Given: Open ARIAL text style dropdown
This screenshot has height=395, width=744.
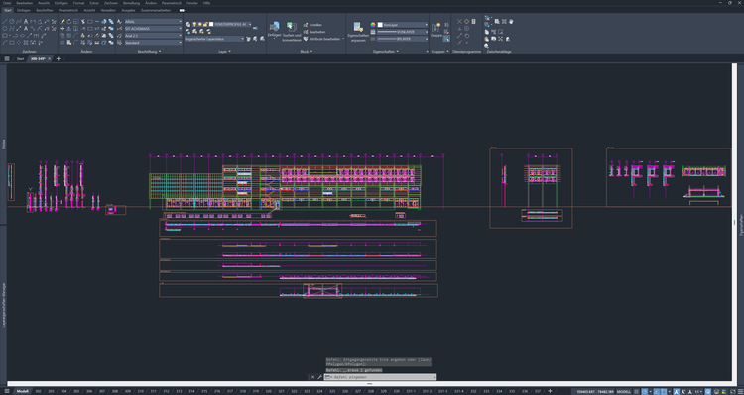Looking at the screenshot, I should coord(153,22).
